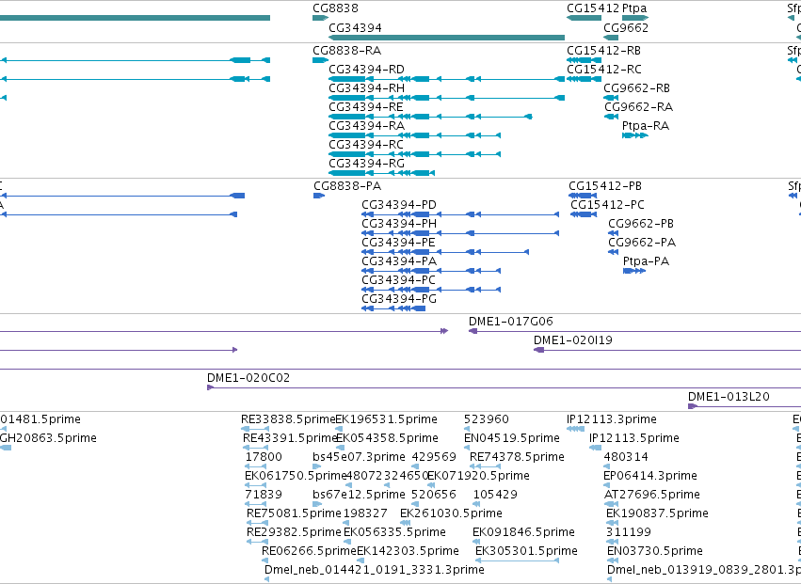The width and height of the screenshot is (801, 584).
Task: Select EST EK305301.5prime
Action: (526, 551)
